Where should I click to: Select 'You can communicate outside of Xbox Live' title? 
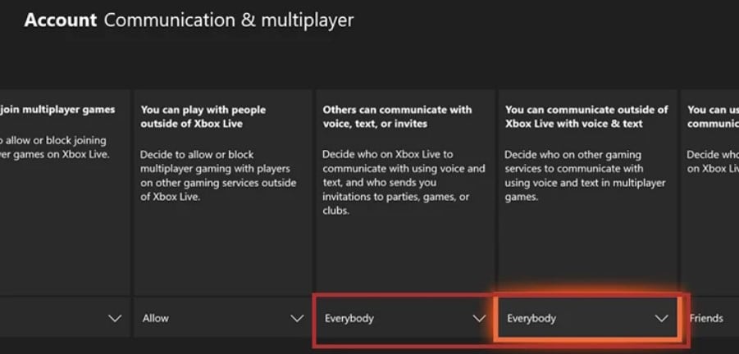(586, 116)
